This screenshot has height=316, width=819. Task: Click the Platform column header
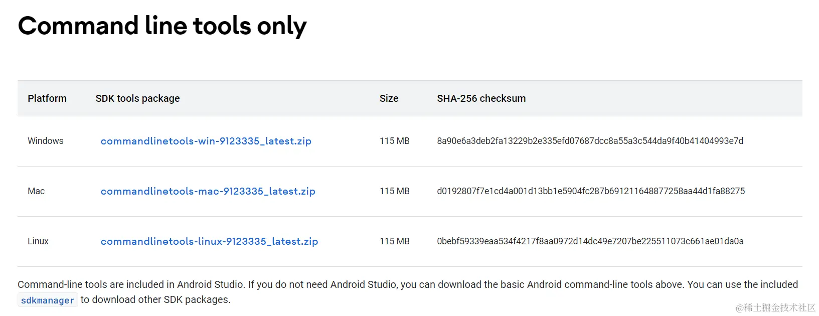(x=47, y=98)
